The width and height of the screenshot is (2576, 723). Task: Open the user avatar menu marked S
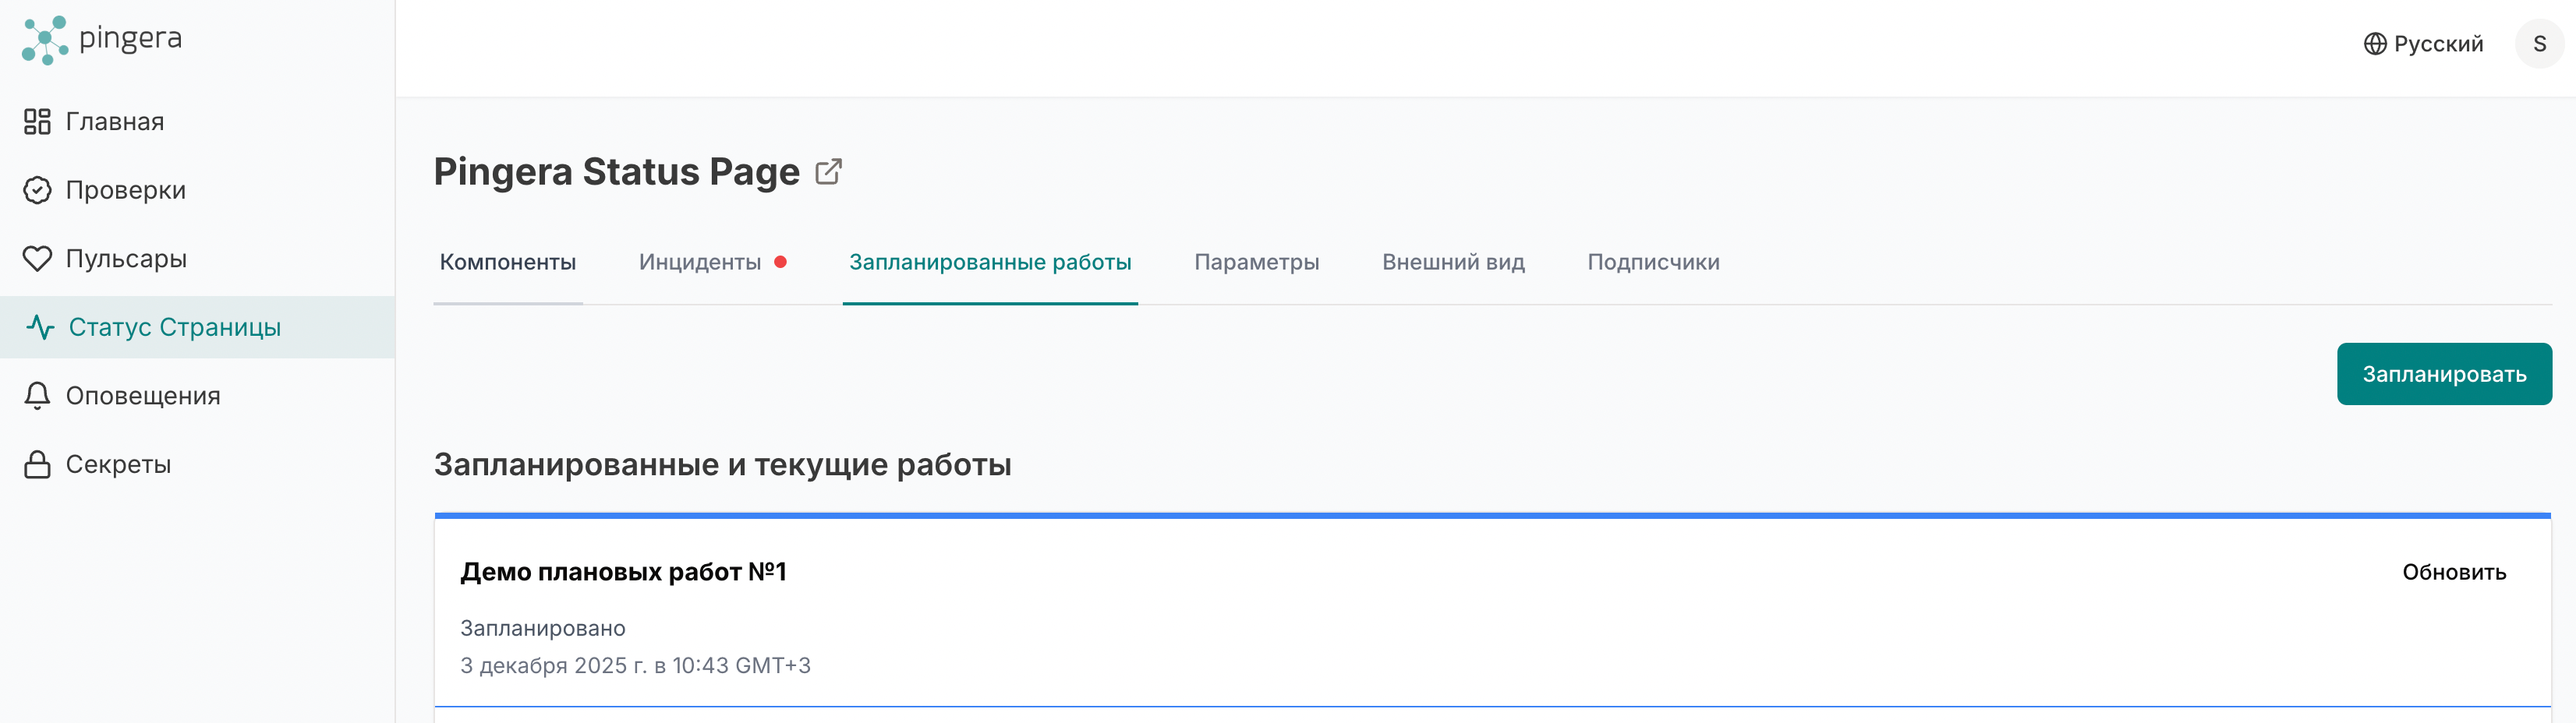tap(2541, 43)
